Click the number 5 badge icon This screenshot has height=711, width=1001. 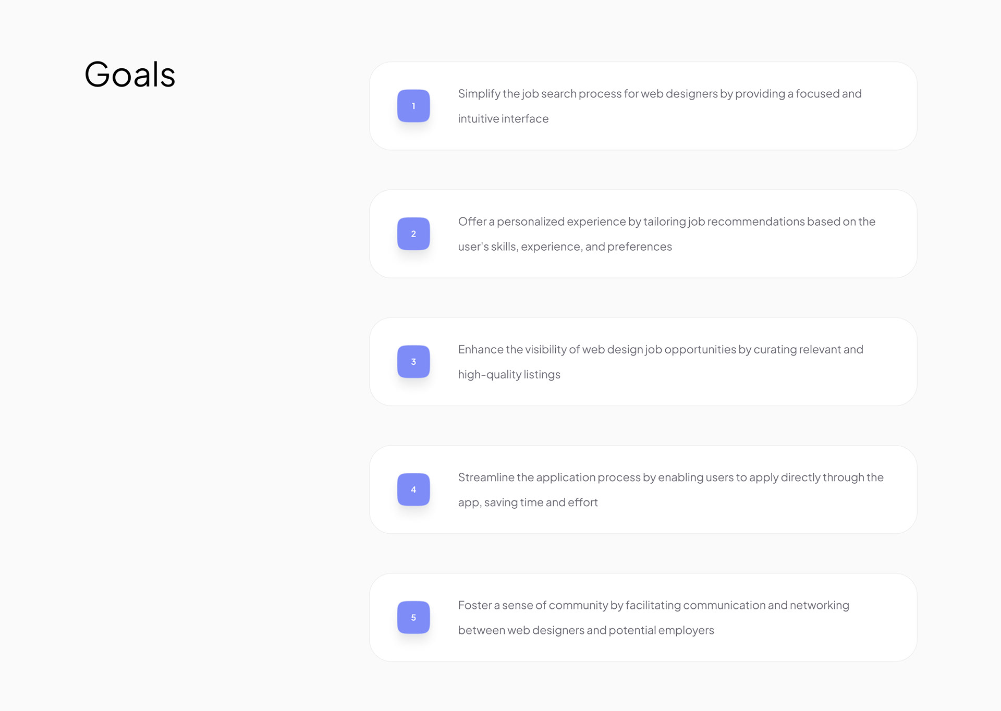point(413,617)
